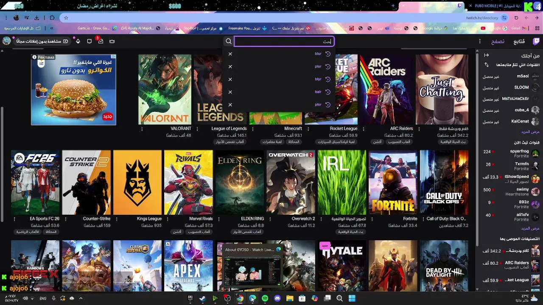Open Windows Search from the taskbar
Screen dimensions: 543x305
tap(339, 298)
